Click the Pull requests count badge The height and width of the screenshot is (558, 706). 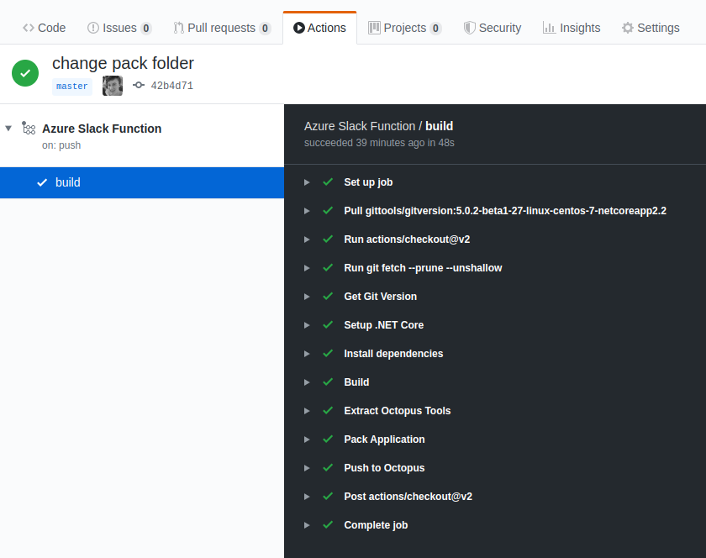(x=265, y=29)
